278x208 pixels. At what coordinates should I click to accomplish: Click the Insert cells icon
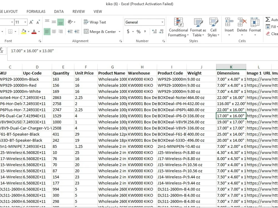click(229, 22)
